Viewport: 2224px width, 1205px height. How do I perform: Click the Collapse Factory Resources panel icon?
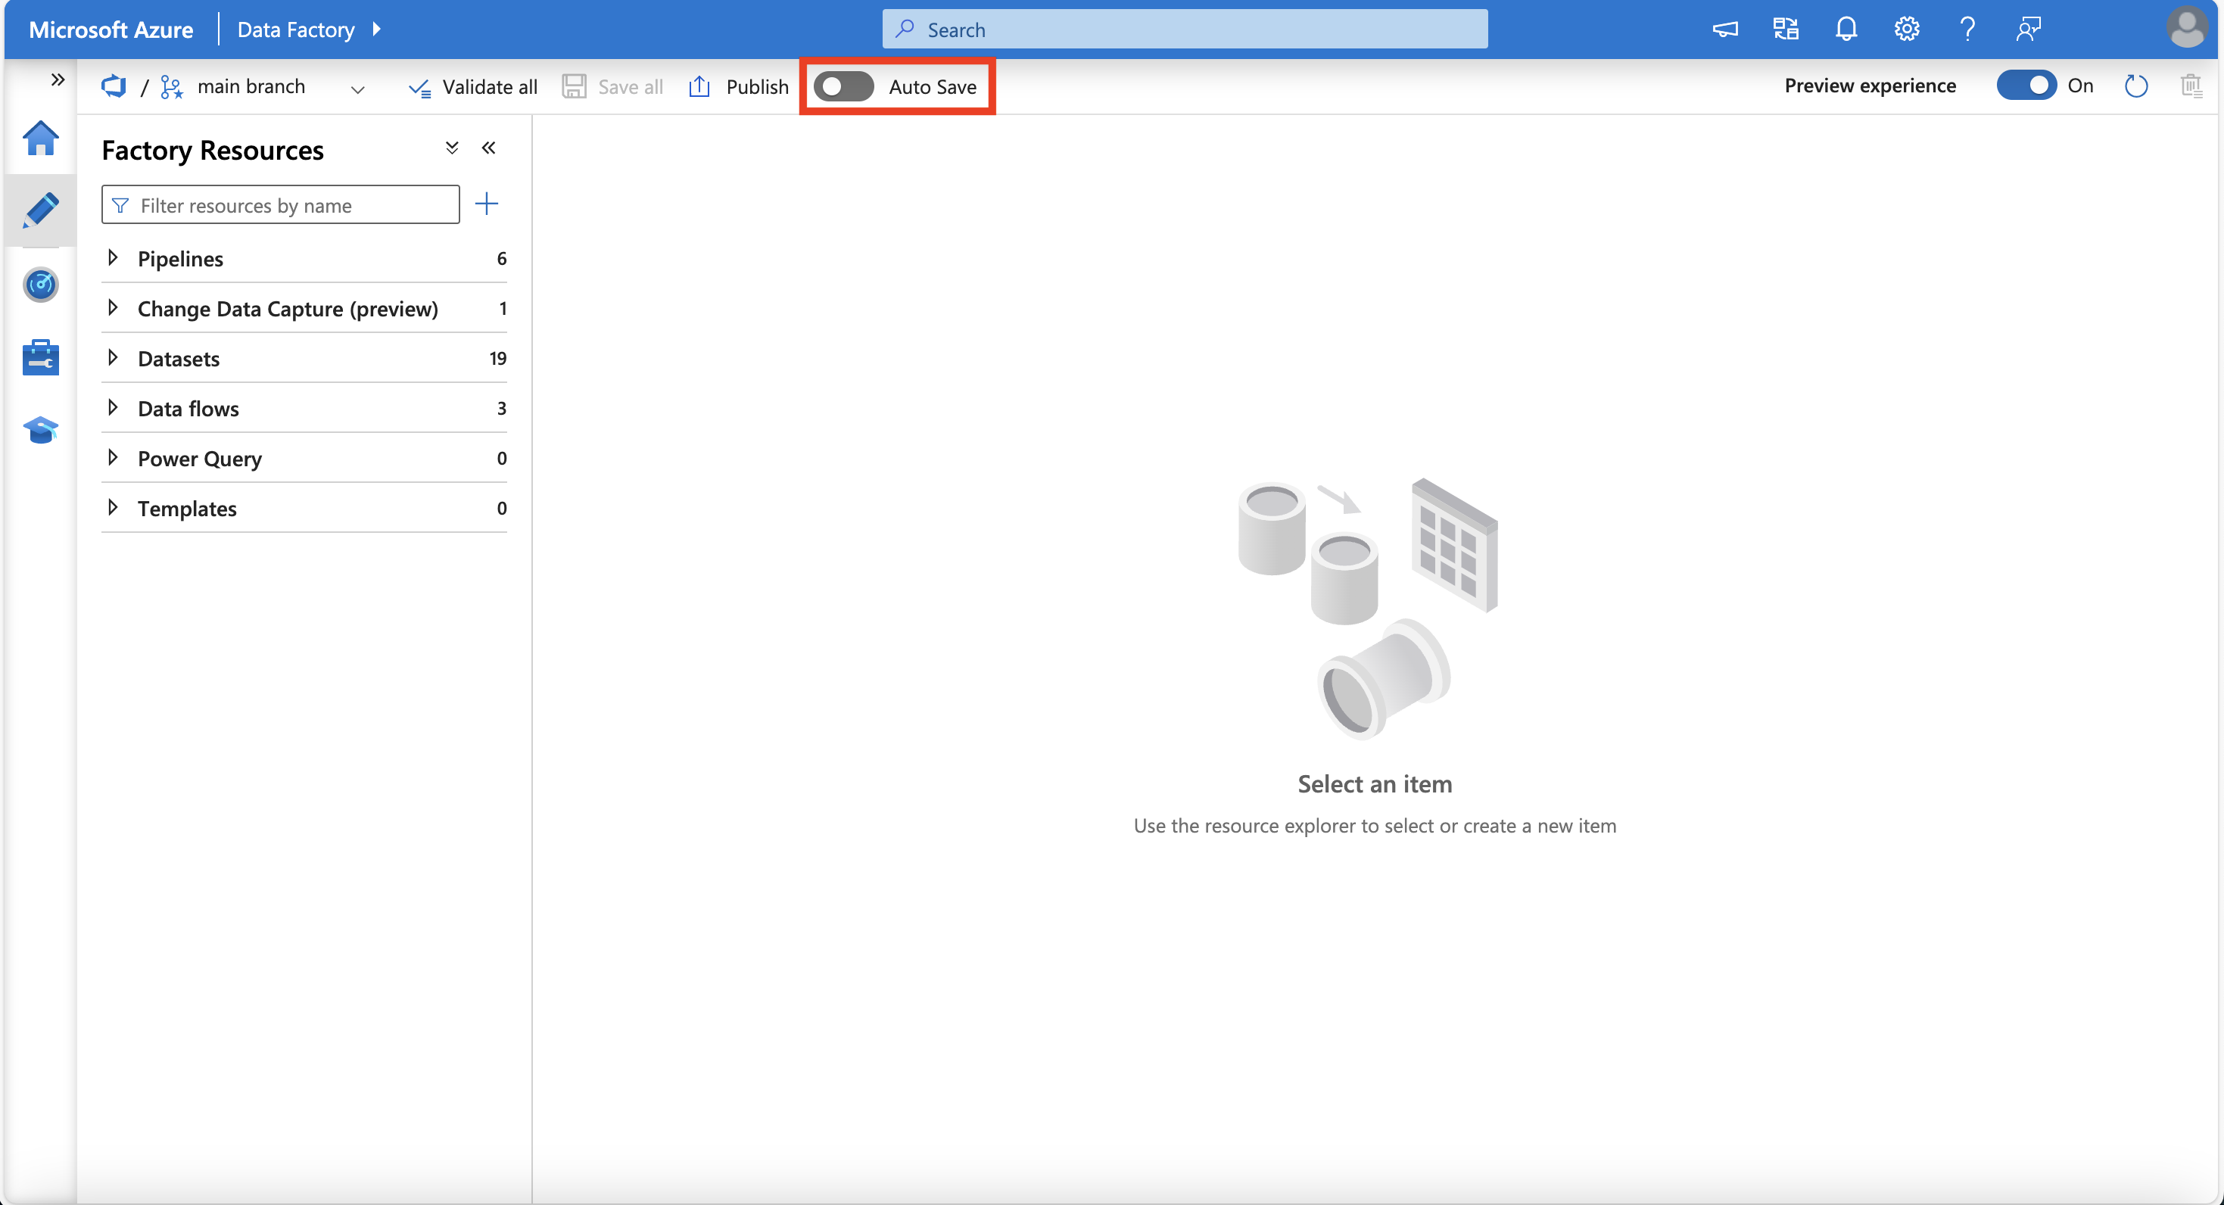tap(490, 147)
